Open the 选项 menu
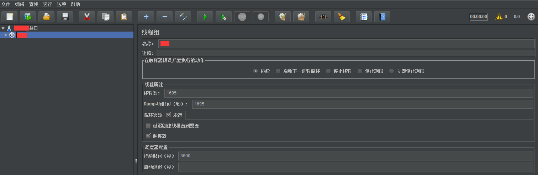Image resolution: width=538 pixels, height=175 pixels. pyautogui.click(x=62, y=4)
